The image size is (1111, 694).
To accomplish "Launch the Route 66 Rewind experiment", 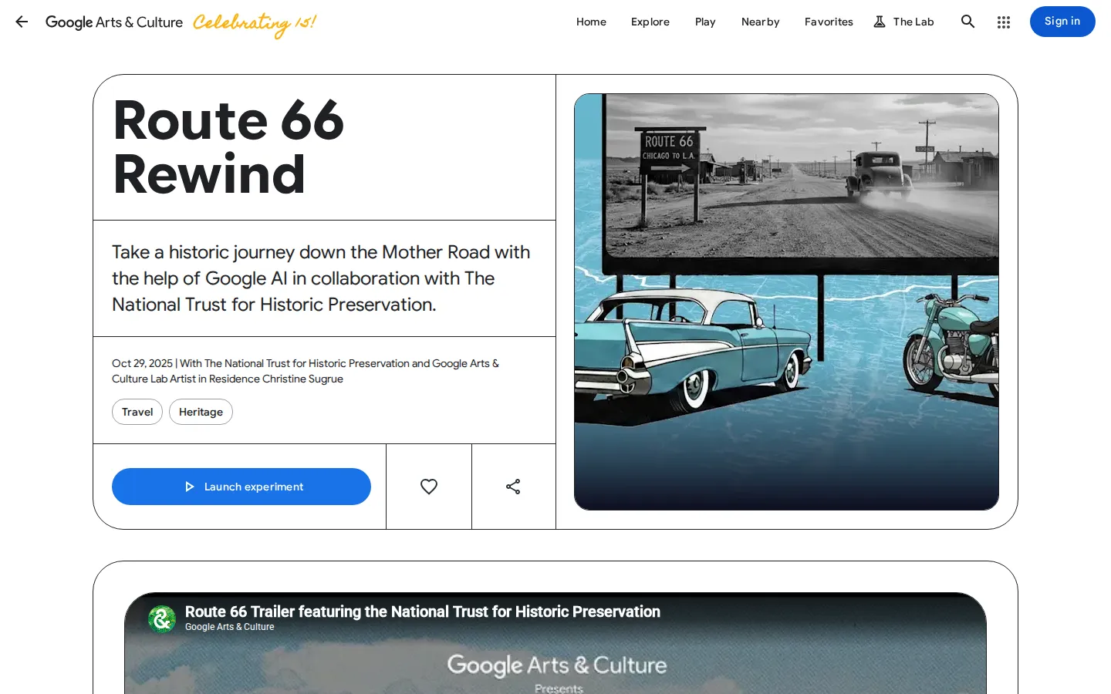I will pos(241,487).
